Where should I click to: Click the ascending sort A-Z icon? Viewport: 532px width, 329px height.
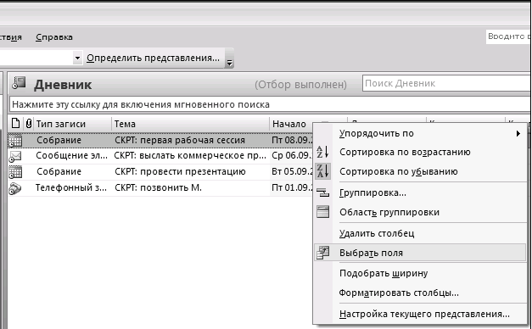tap(322, 152)
